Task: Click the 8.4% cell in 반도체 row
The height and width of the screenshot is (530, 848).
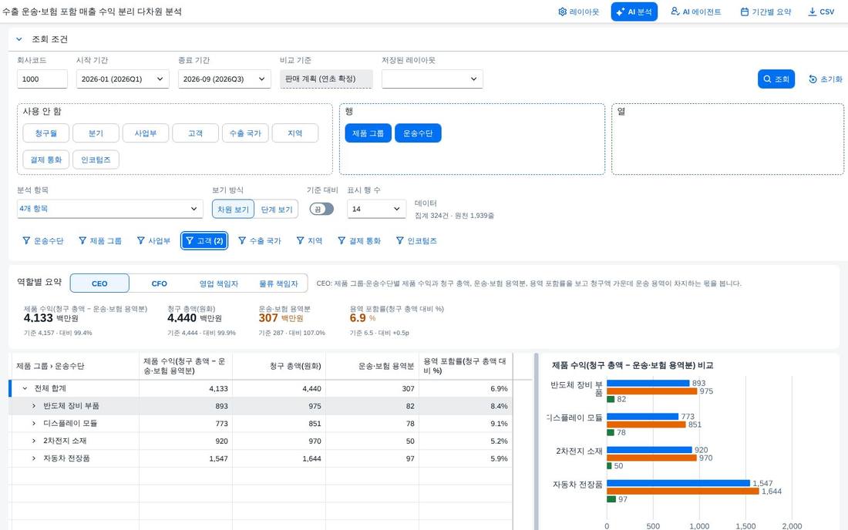Action: pos(466,406)
